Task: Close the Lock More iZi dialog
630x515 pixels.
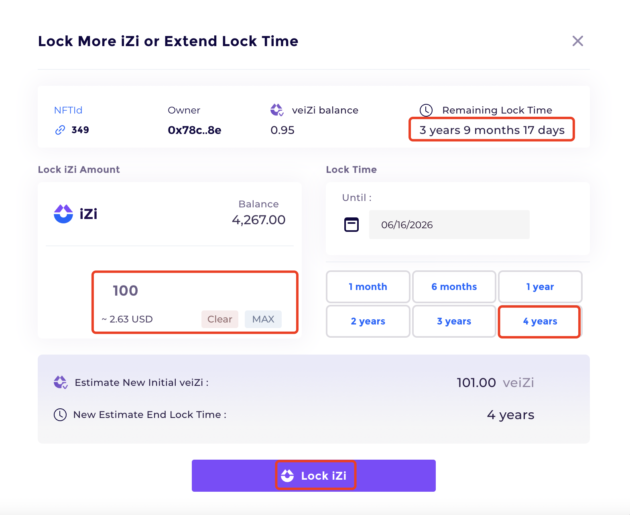Action: [x=577, y=41]
